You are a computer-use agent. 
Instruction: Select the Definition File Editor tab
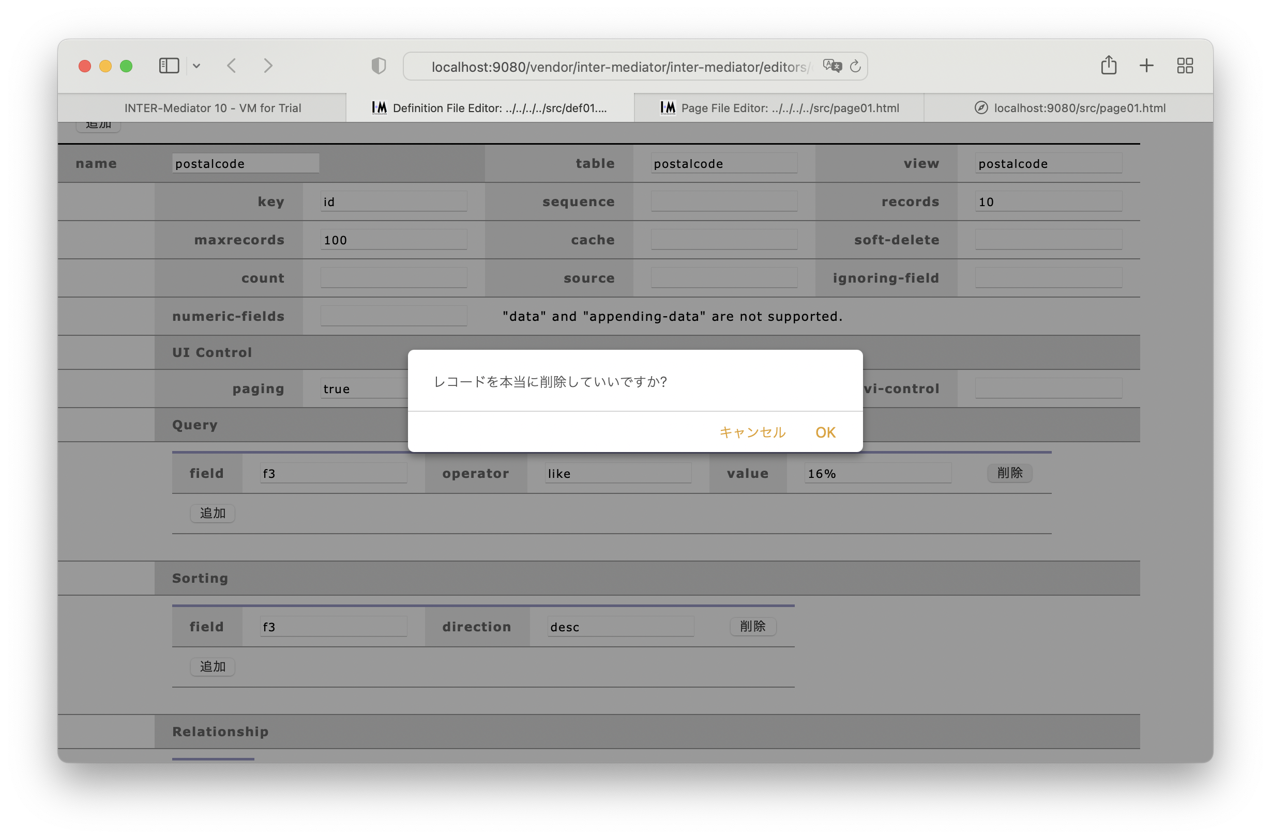490,108
